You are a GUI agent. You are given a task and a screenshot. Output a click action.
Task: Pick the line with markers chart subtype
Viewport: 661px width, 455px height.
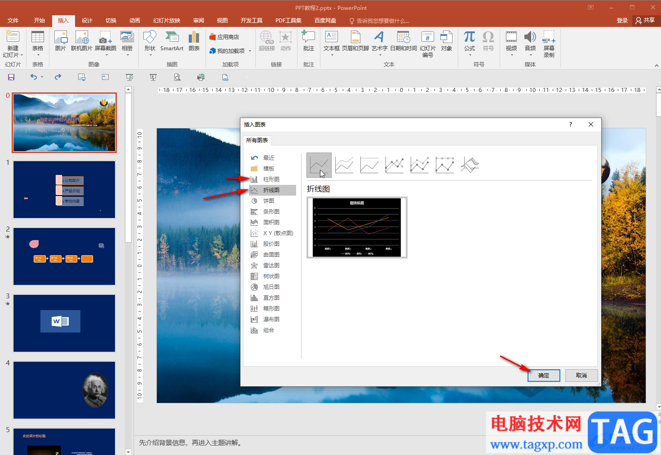click(394, 165)
